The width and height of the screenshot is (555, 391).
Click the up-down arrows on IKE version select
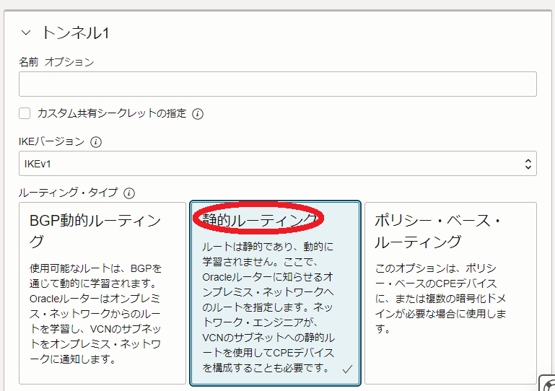point(528,164)
